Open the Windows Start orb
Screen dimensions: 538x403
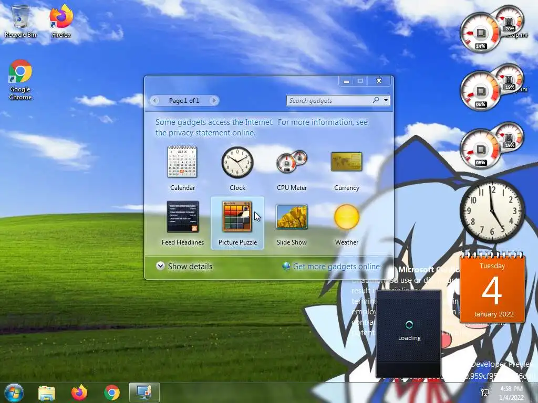click(x=14, y=393)
